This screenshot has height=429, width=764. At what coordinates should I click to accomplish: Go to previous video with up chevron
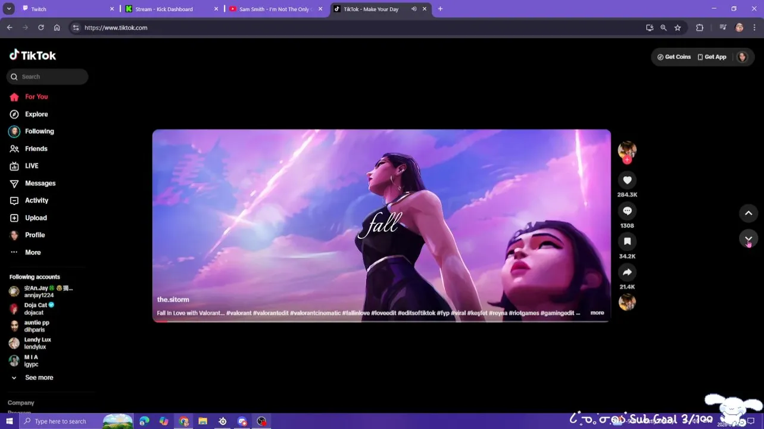[x=749, y=213]
